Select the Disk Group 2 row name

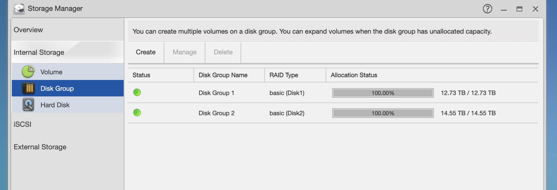(x=216, y=113)
